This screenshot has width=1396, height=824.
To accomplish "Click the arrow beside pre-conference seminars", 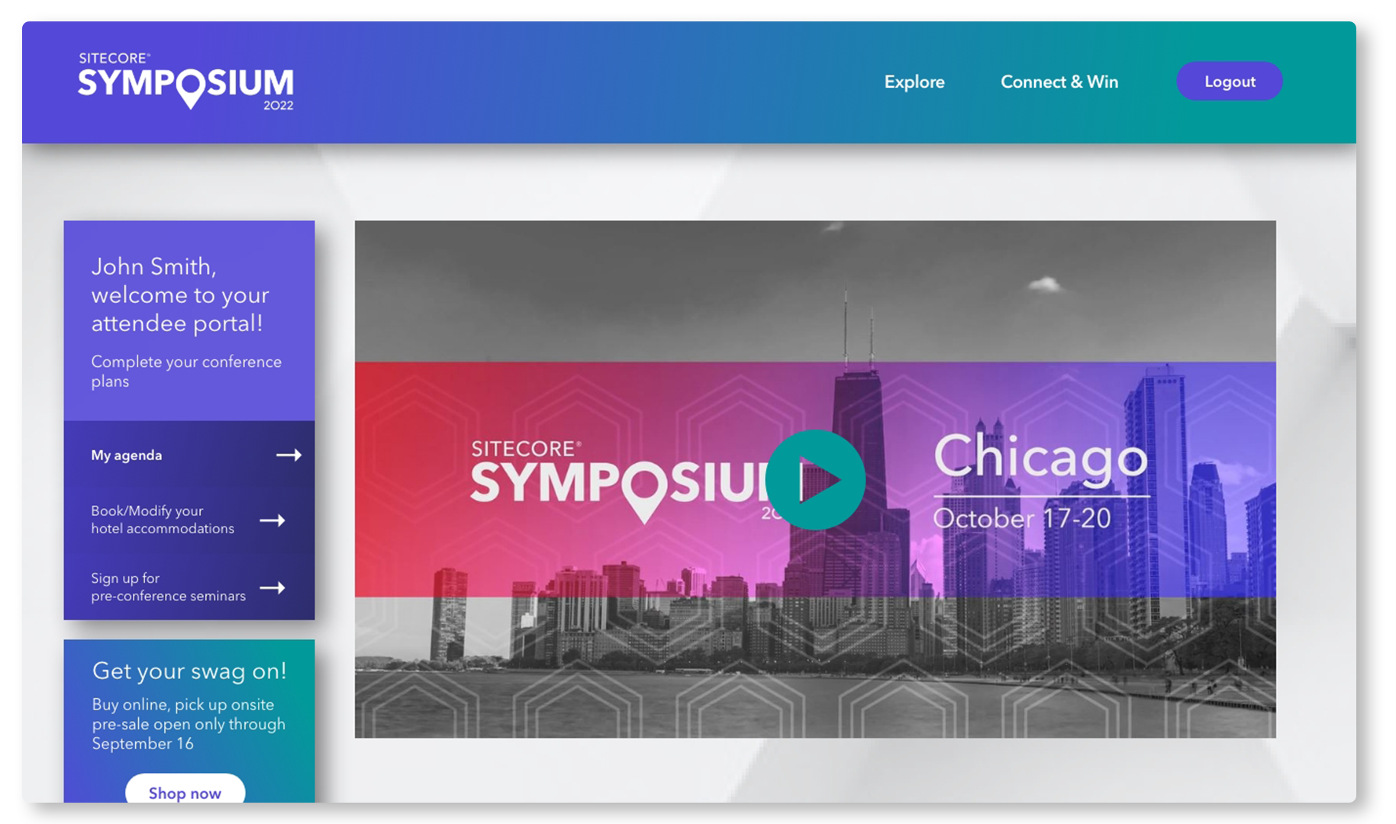I will coord(272,587).
